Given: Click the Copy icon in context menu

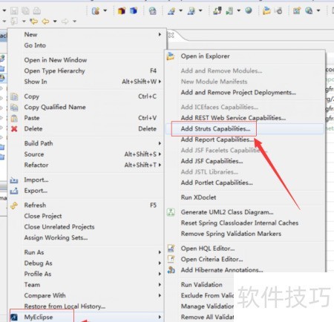Looking at the screenshot, I should point(14,96).
